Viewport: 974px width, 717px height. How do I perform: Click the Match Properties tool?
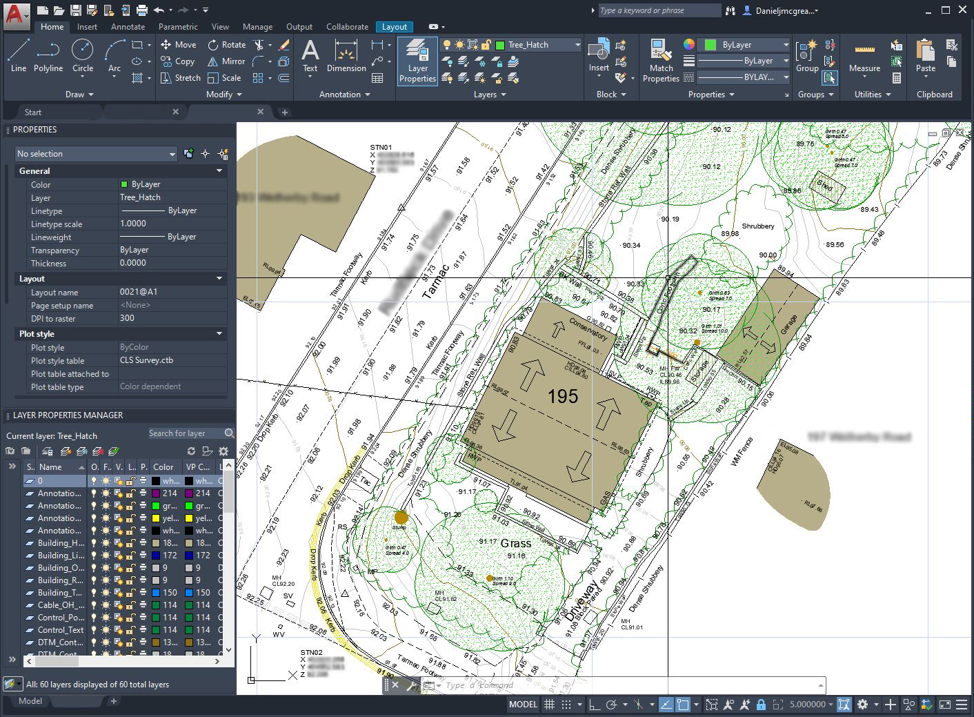click(661, 61)
